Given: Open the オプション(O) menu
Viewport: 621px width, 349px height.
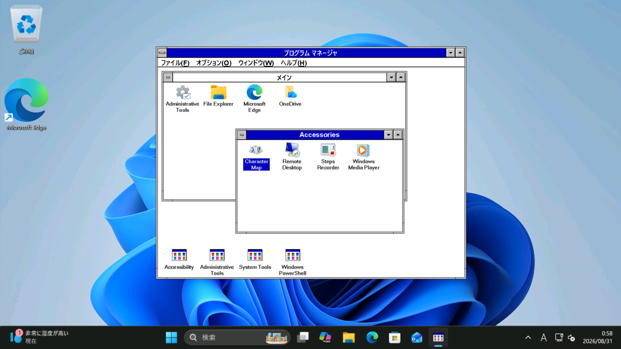Looking at the screenshot, I should coord(214,63).
